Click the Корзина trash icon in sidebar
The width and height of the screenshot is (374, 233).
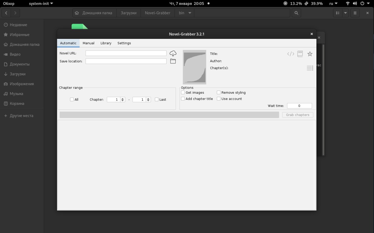(x=6, y=104)
